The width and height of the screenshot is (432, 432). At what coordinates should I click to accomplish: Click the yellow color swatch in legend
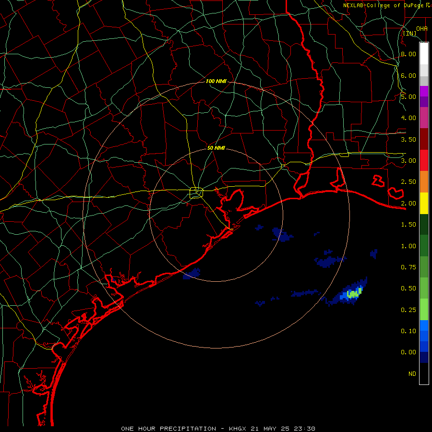tap(424, 204)
